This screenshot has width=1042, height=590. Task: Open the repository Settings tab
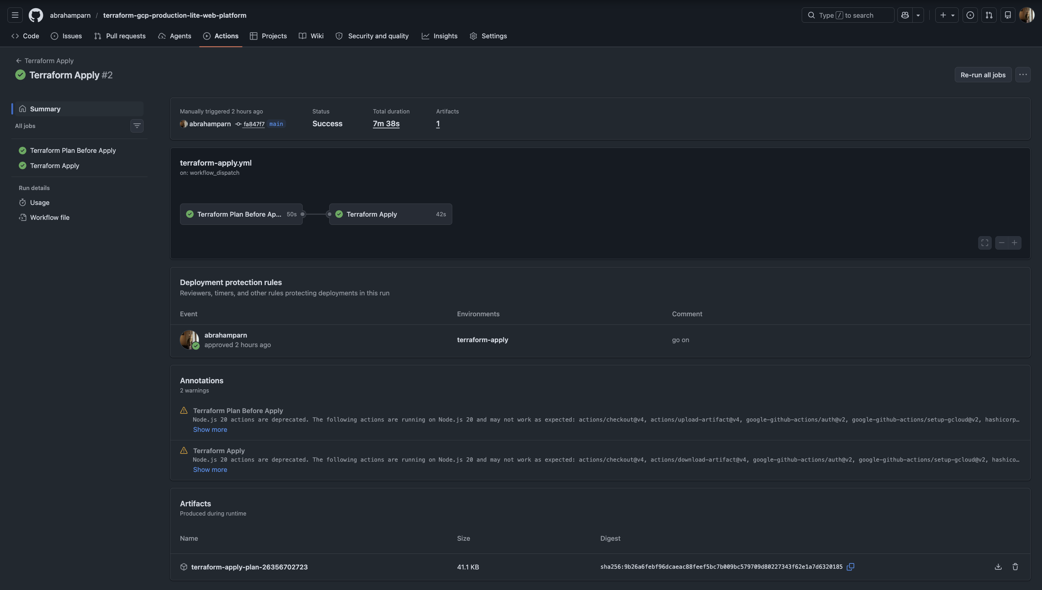coord(488,36)
